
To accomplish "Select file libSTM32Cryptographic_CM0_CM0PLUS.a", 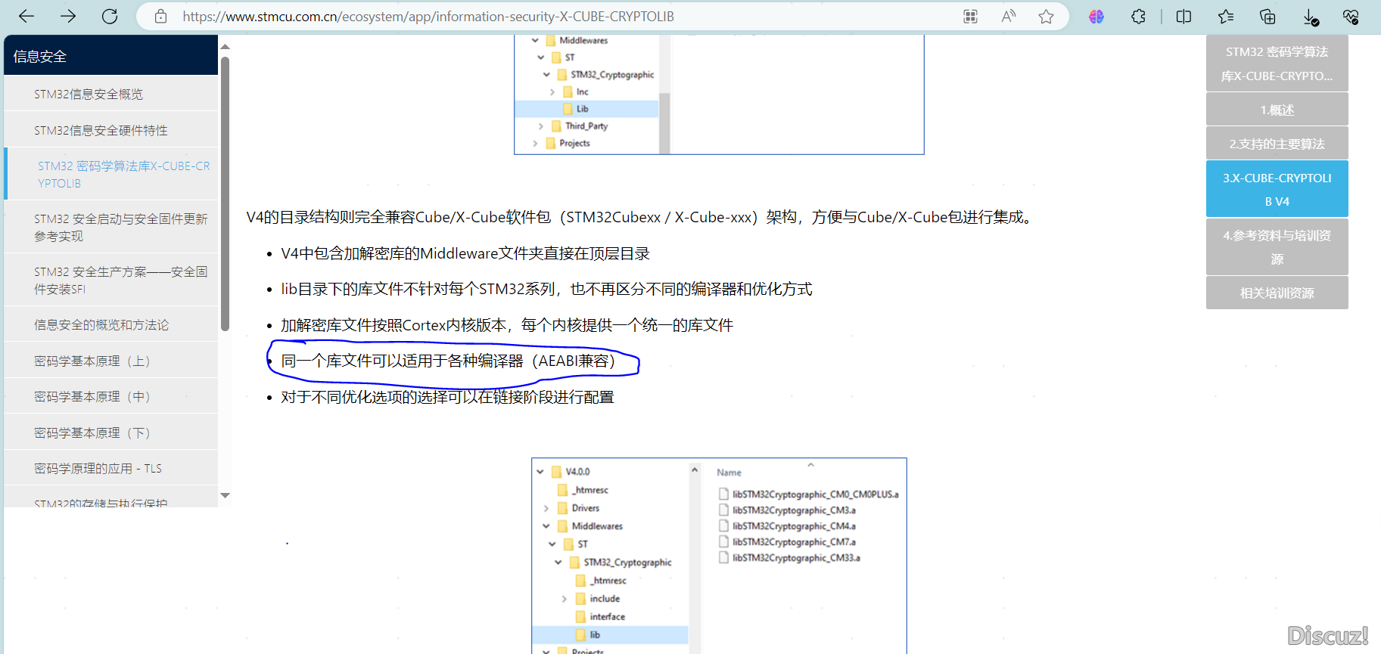I will [x=809, y=494].
